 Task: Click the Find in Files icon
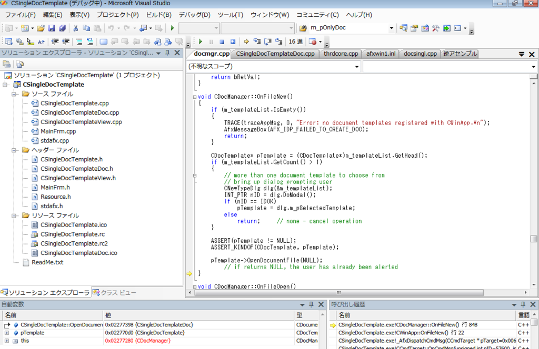pyautogui.click(x=303, y=28)
